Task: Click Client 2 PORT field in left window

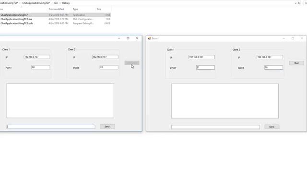Action: 109,67
